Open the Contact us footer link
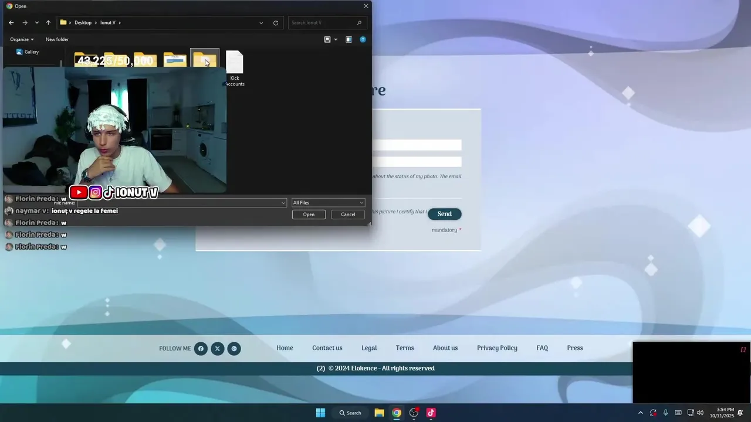 [327, 348]
